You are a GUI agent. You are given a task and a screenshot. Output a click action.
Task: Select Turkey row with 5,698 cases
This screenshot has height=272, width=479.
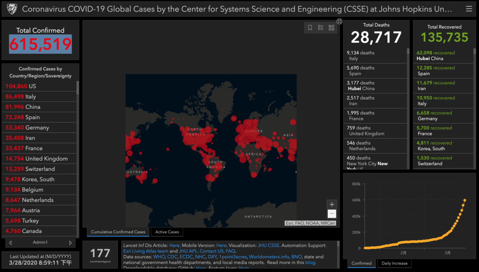coord(39,221)
